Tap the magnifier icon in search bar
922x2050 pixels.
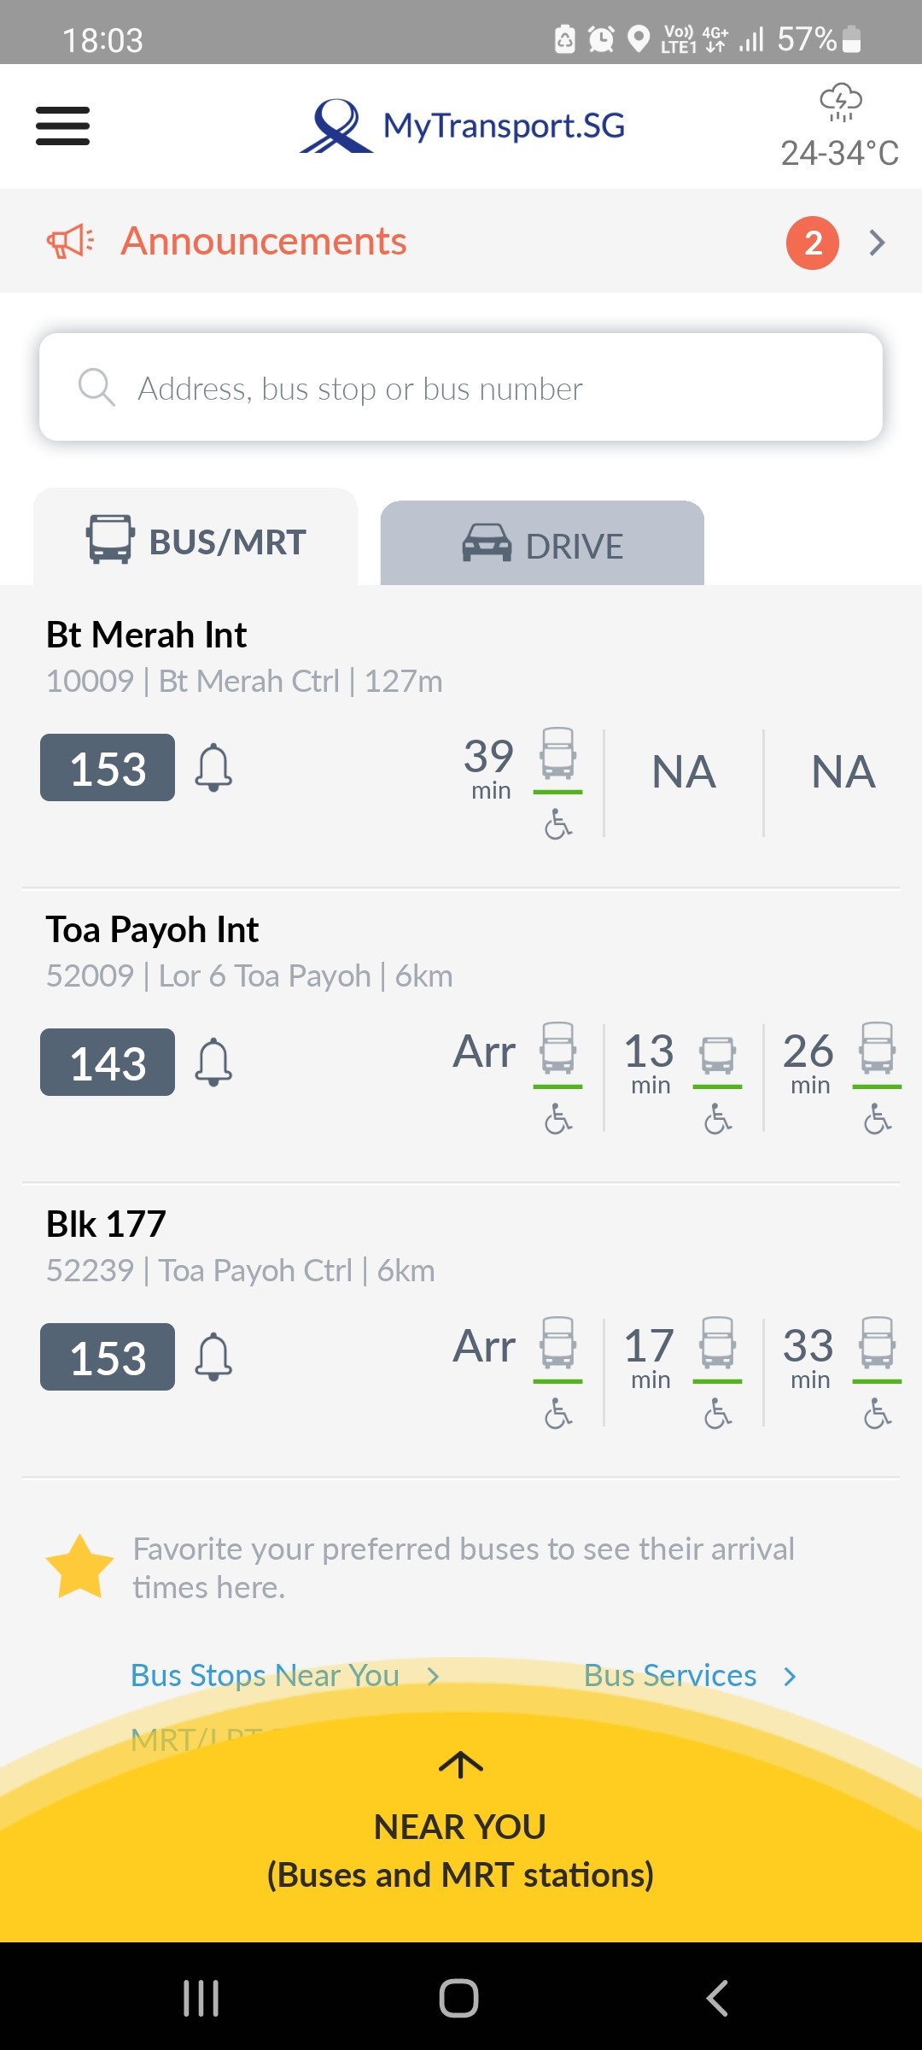[96, 388]
